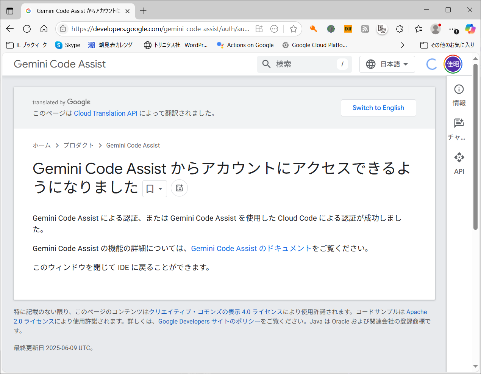Open the API panel in sidebar
This screenshot has width=481, height=374.
[x=459, y=163]
